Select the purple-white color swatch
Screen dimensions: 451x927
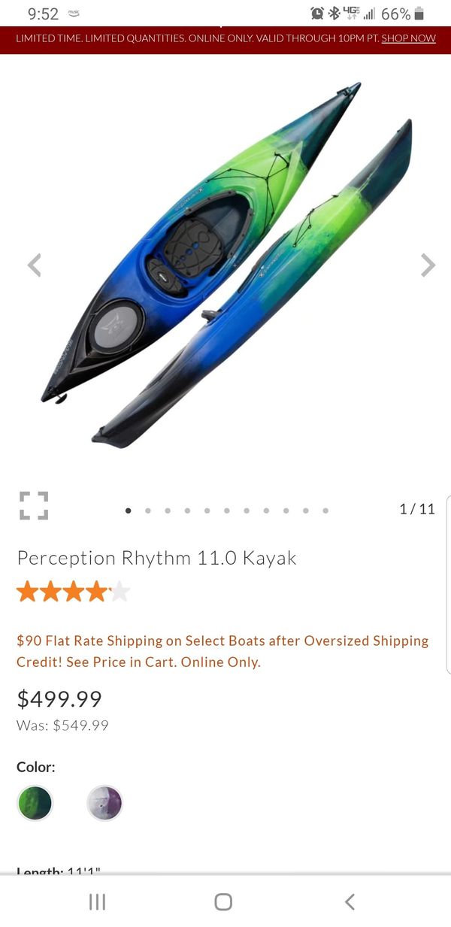[x=104, y=803]
